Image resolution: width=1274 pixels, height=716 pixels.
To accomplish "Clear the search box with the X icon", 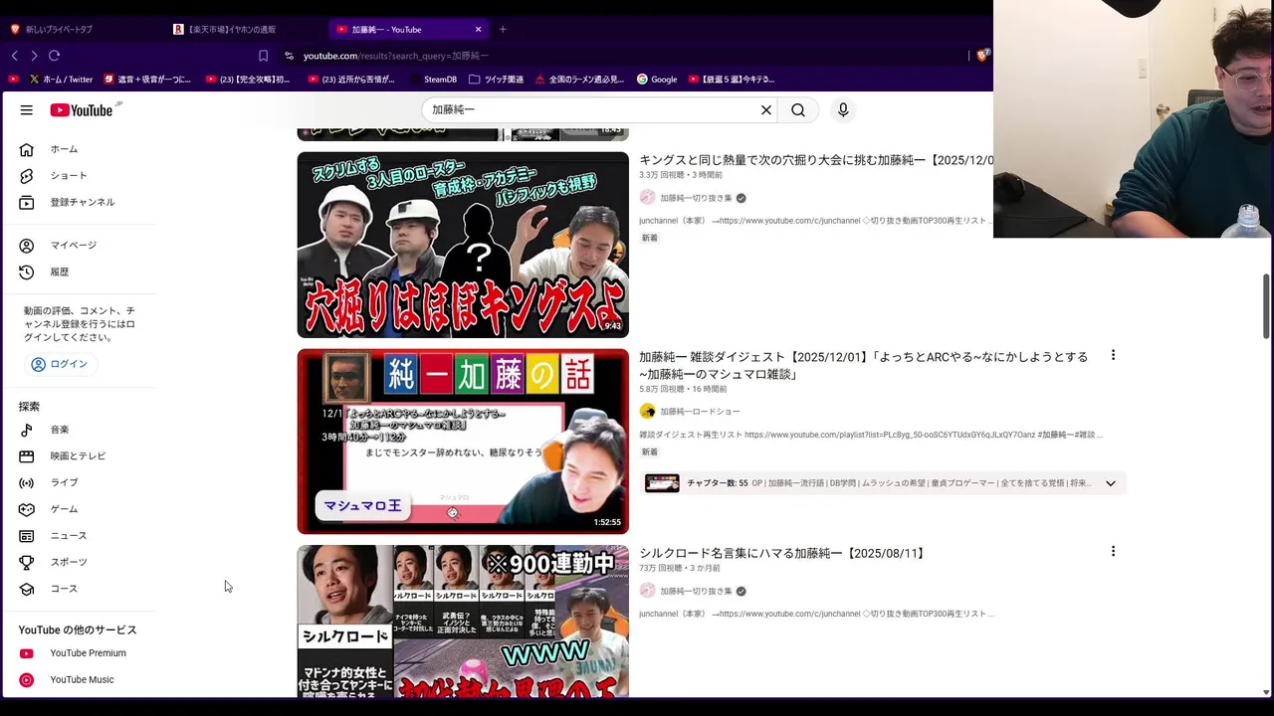I will 766,110.
